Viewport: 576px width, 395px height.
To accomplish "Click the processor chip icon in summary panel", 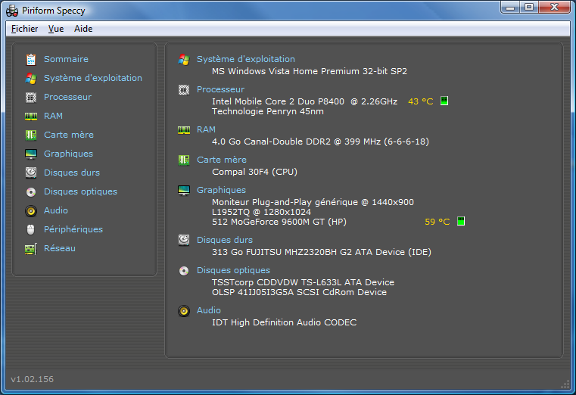I will (184, 90).
